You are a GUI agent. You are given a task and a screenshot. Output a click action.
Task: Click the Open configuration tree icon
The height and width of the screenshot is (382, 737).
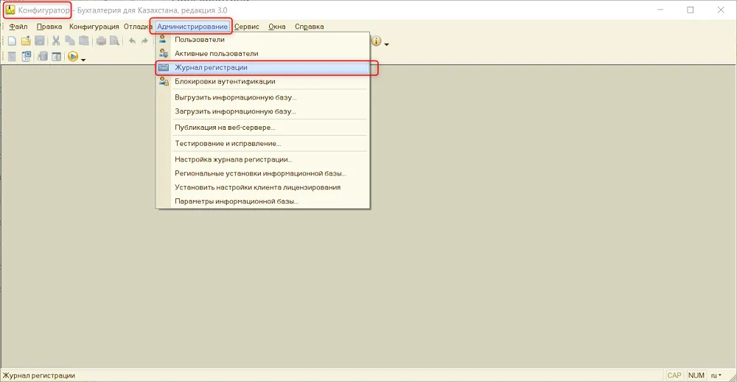12,57
